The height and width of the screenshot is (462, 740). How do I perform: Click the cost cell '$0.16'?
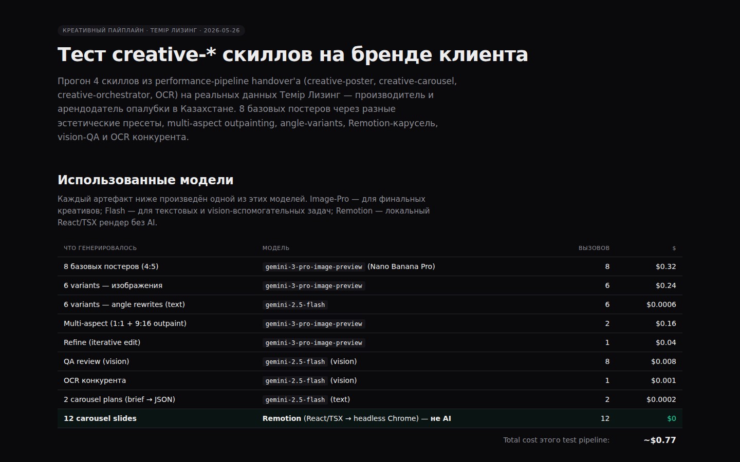[666, 323]
